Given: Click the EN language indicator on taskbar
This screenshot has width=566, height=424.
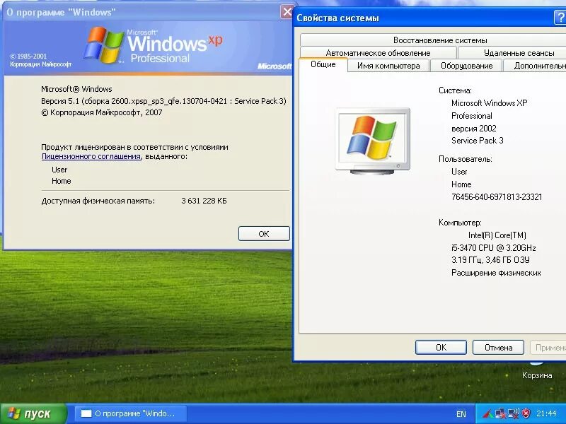Looking at the screenshot, I should click(461, 414).
